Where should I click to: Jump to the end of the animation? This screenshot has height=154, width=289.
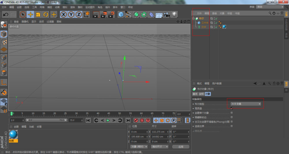[x=128, y=120]
